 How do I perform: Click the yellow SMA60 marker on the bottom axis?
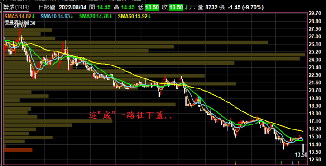point(235,163)
